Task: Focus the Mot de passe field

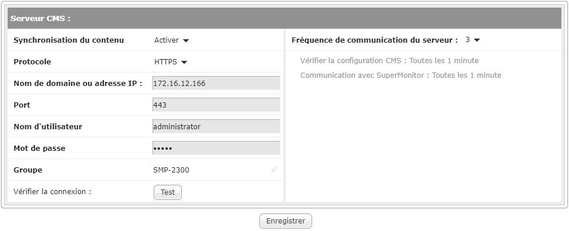Action: (216, 148)
